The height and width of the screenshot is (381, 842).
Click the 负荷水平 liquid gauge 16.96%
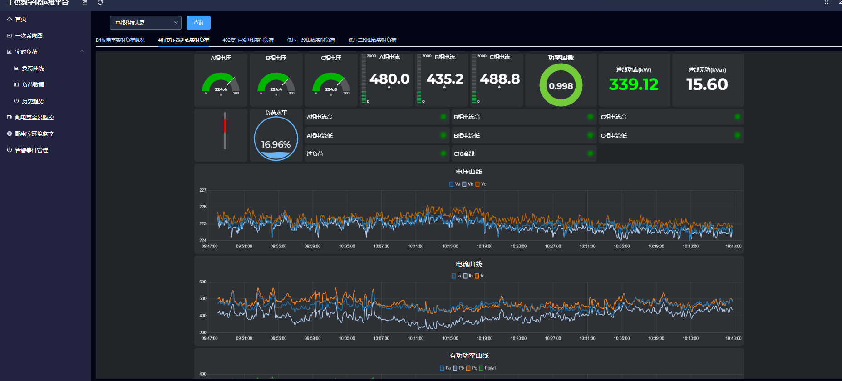click(x=276, y=139)
